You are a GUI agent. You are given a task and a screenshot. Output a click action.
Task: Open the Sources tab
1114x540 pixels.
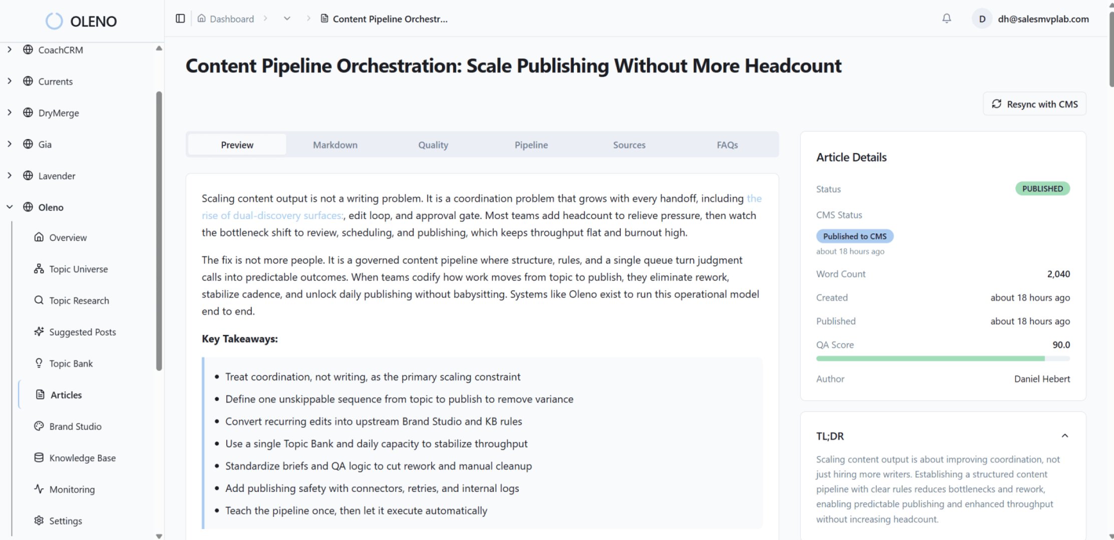tap(629, 144)
